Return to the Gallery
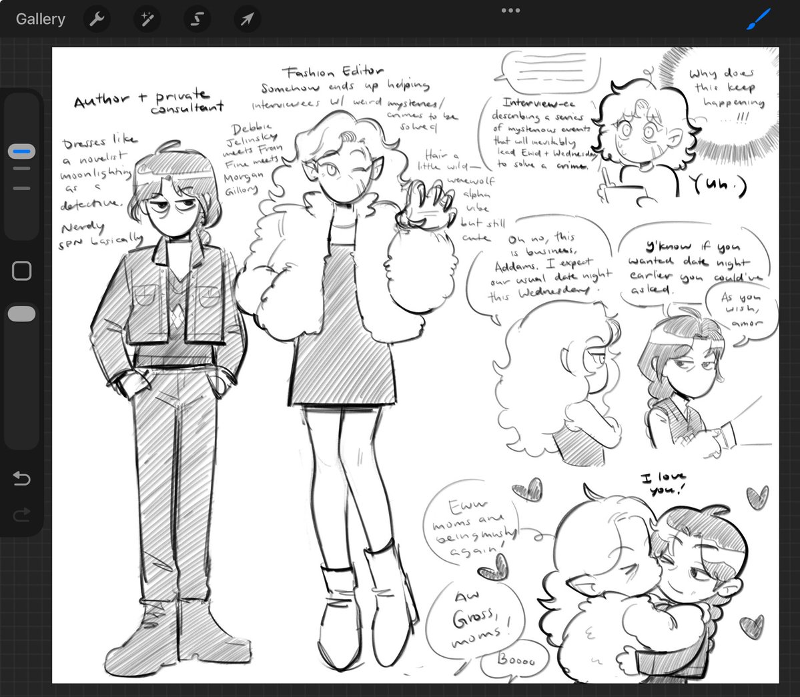Viewport: 800px width, 697px height. [40, 19]
